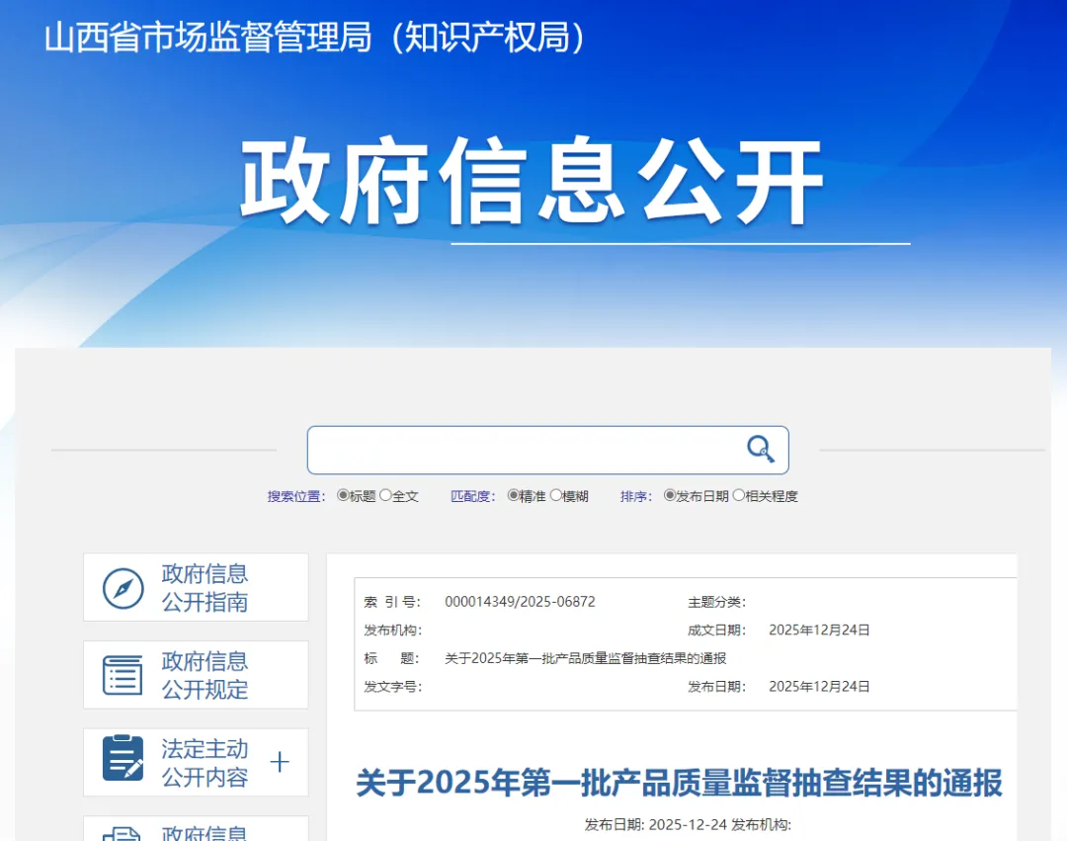
Task: Open the 政府信息公开指南 sidebar text link
Action: (x=205, y=588)
